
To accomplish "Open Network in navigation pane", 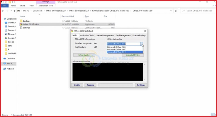I will 9,69.
